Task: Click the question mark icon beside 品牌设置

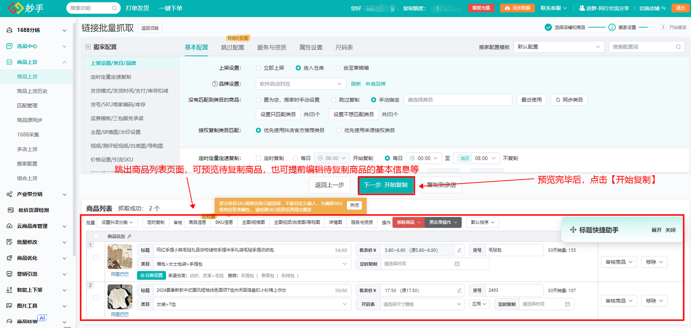Action: click(215, 84)
